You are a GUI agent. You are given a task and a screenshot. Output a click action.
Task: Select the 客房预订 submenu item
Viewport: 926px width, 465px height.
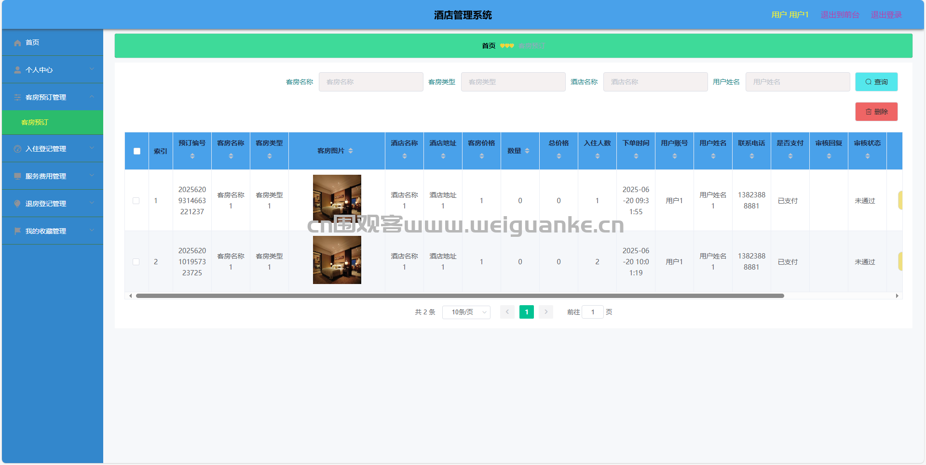point(53,122)
